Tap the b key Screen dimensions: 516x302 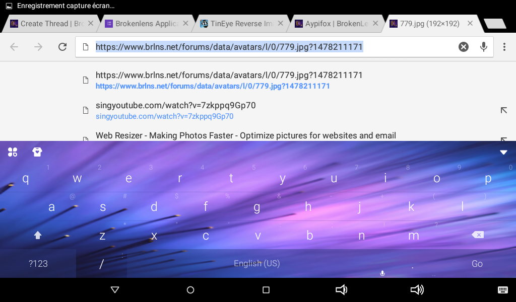(310, 235)
